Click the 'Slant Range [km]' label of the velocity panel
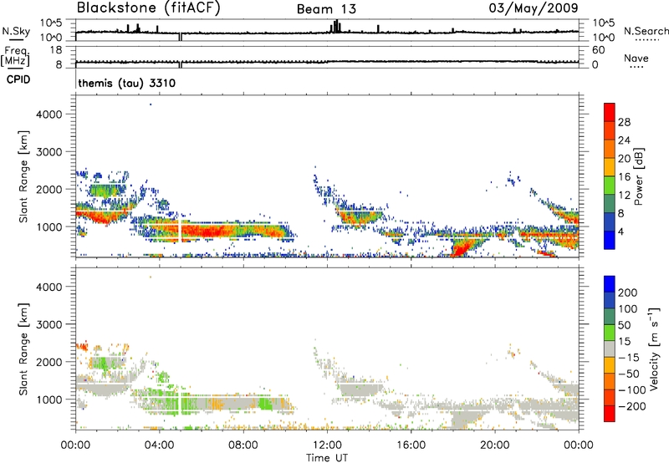This screenshot has width=669, height=463. (23, 349)
